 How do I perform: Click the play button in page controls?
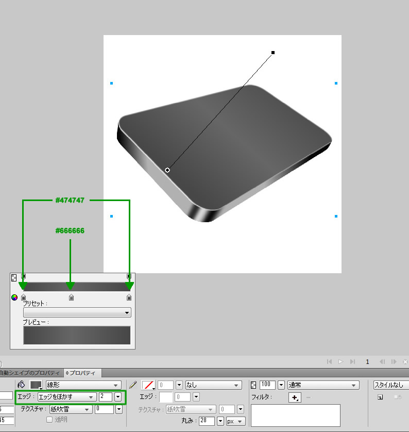click(340, 362)
